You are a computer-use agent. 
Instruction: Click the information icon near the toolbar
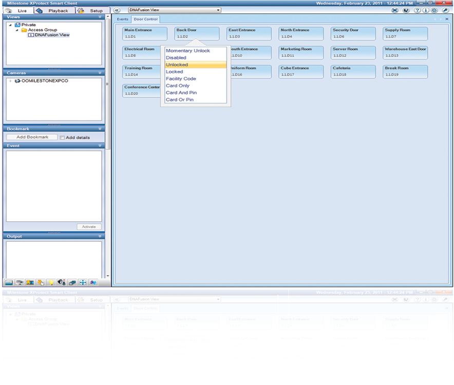click(x=426, y=10)
